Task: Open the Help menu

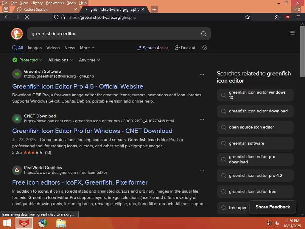Action: pos(83,3)
